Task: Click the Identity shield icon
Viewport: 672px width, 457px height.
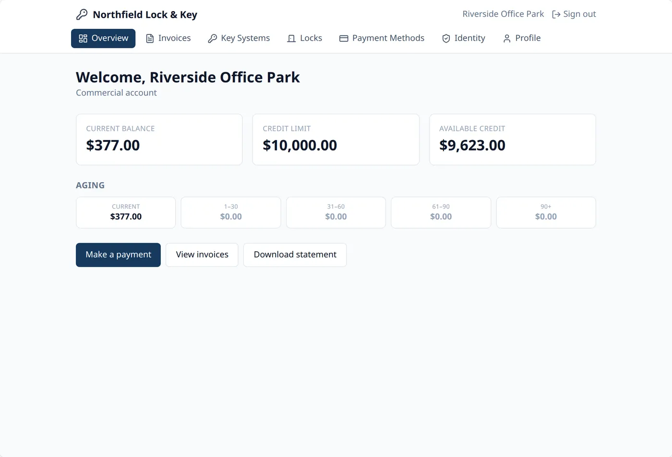Action: tap(446, 38)
